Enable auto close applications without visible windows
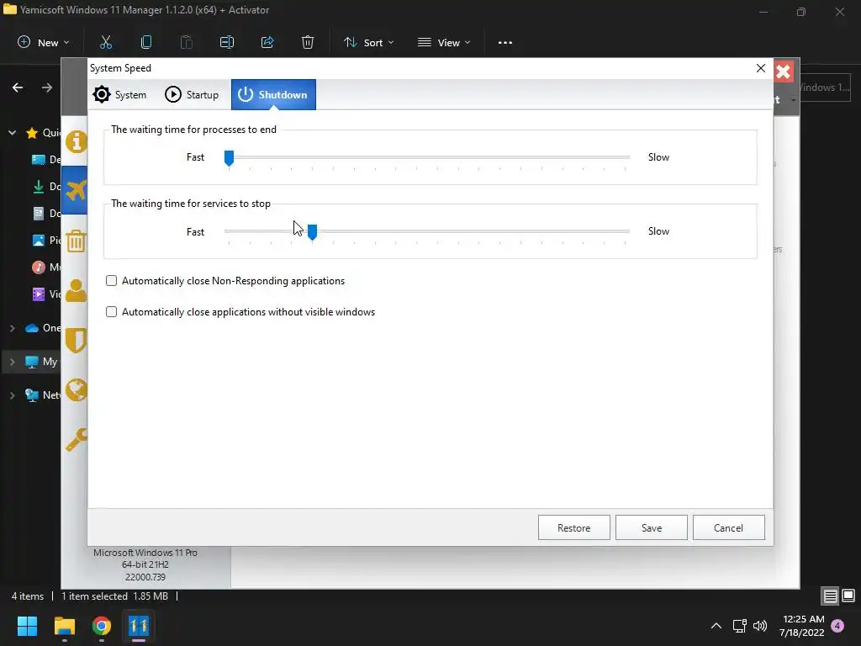The height and width of the screenshot is (646, 861). 112,312
